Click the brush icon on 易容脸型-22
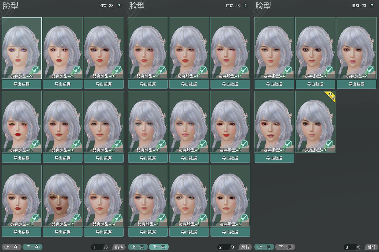Viewport: 379px width, 252px height. [x=36, y=70]
